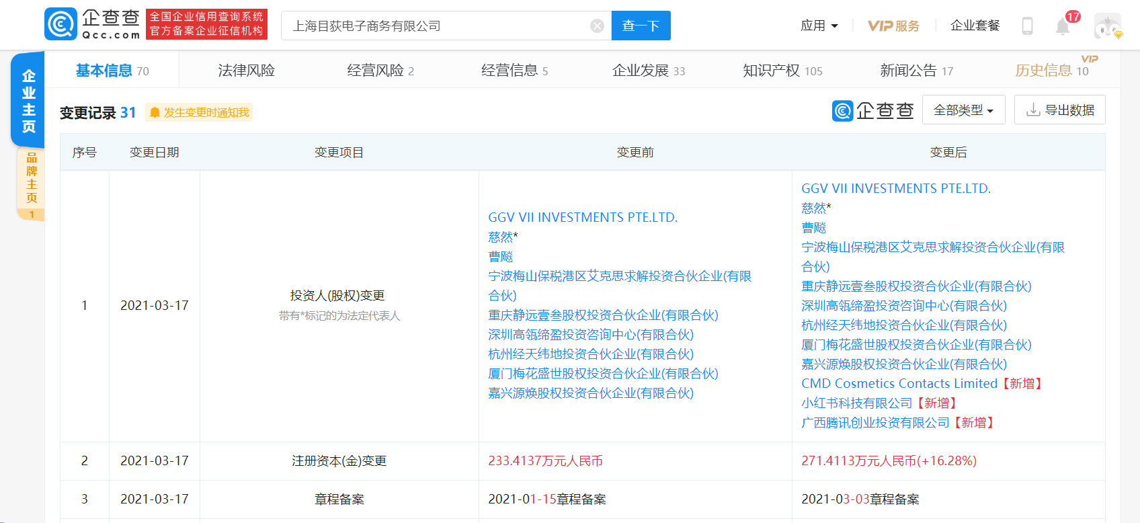Screen dimensions: 1140x523
Task: Open 重庆静远壹叁股权投资 link in 变更后
Action: click(916, 286)
